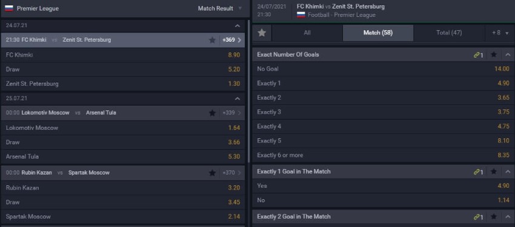Switch to the Total (47) tab

449,33
